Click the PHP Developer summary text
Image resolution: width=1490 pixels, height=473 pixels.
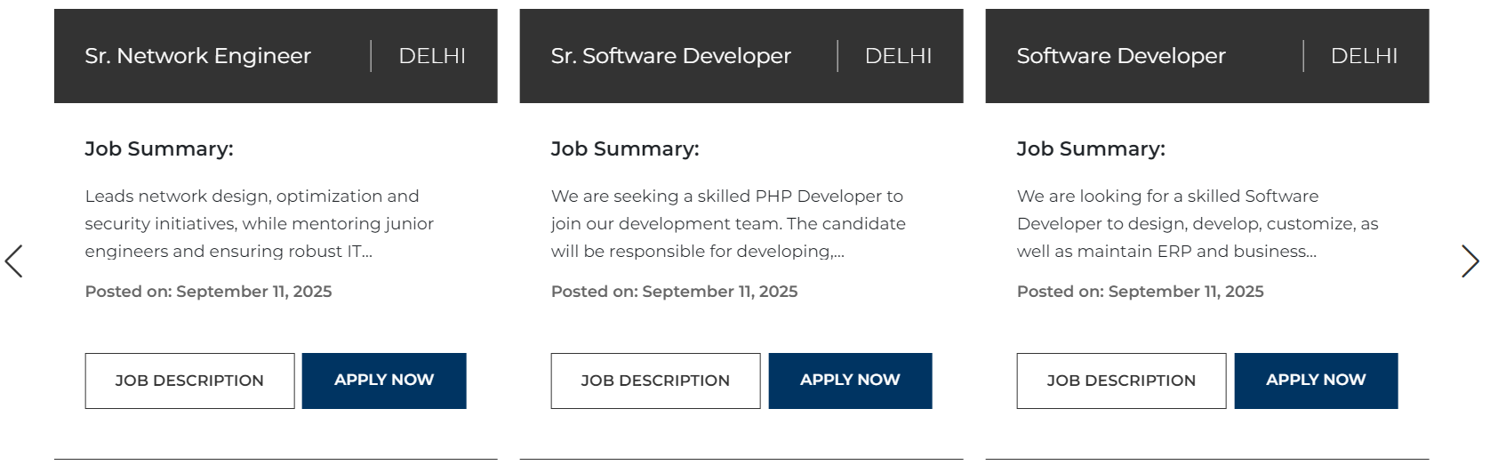tap(728, 223)
